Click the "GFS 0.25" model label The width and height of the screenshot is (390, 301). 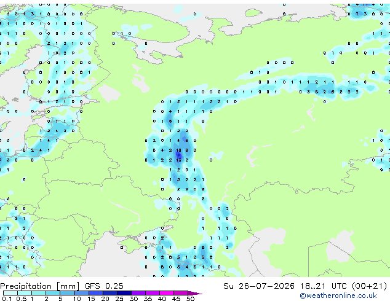click(x=104, y=286)
